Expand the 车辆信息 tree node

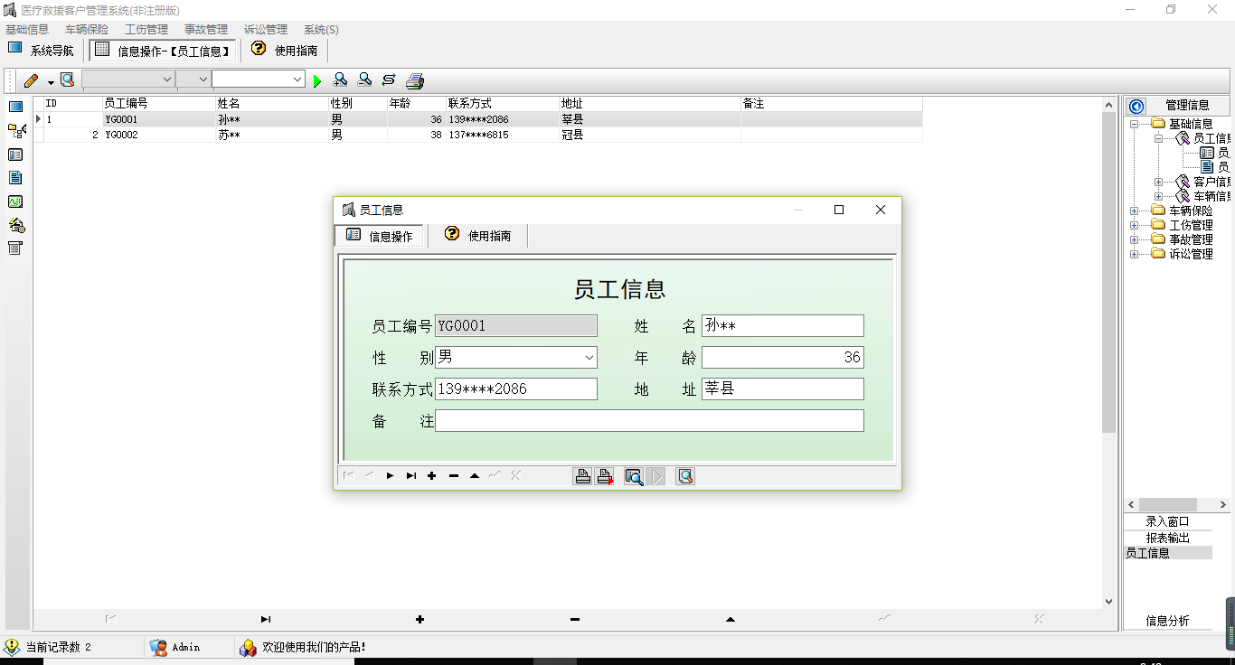[x=1159, y=196]
